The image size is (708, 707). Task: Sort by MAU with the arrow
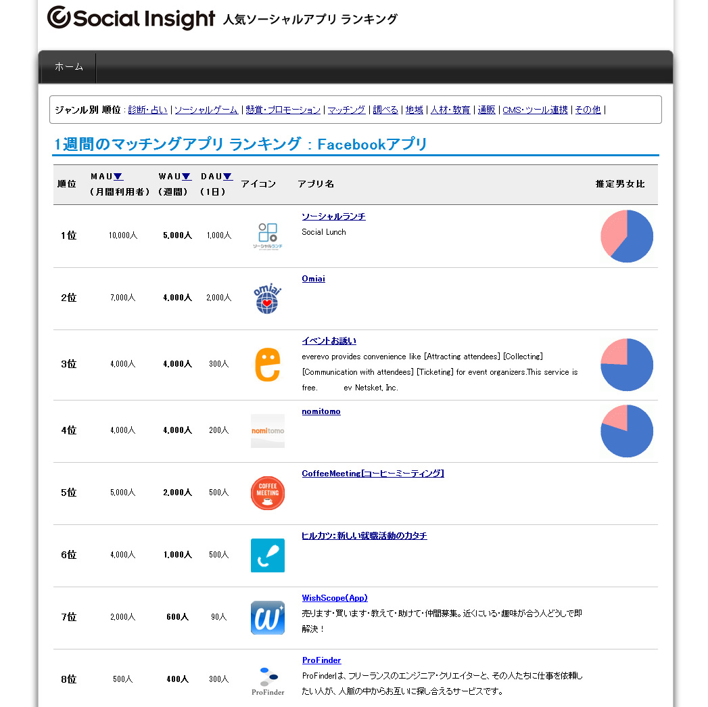(118, 177)
